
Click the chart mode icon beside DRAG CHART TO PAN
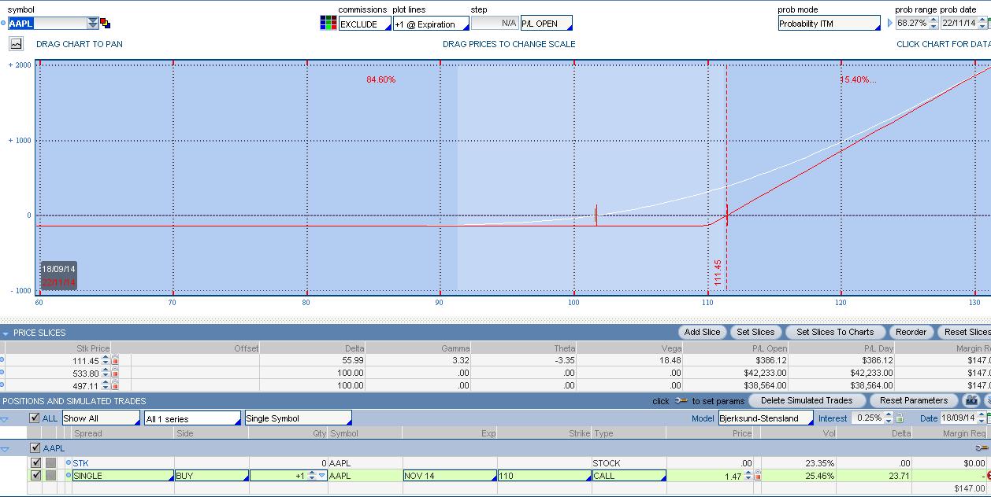coord(16,44)
